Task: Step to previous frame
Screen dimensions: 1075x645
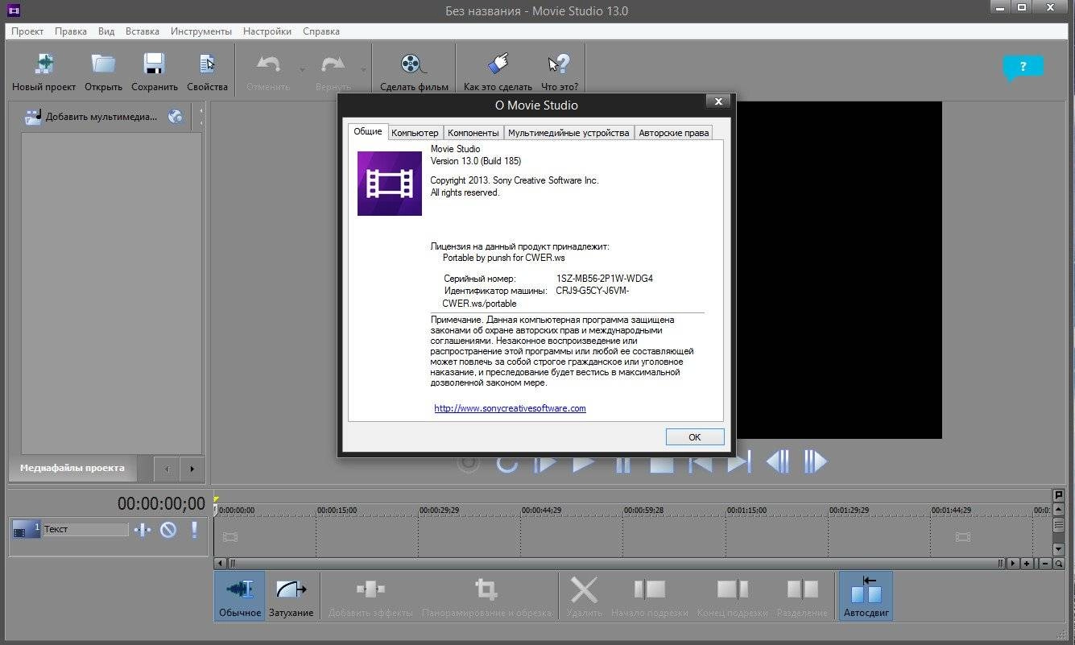Action: pyautogui.click(x=777, y=462)
